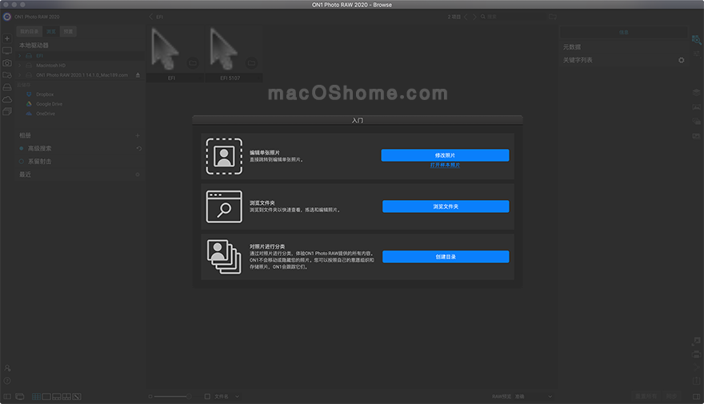Click the 打开样本照片 link
The height and width of the screenshot is (404, 704).
pos(445,166)
